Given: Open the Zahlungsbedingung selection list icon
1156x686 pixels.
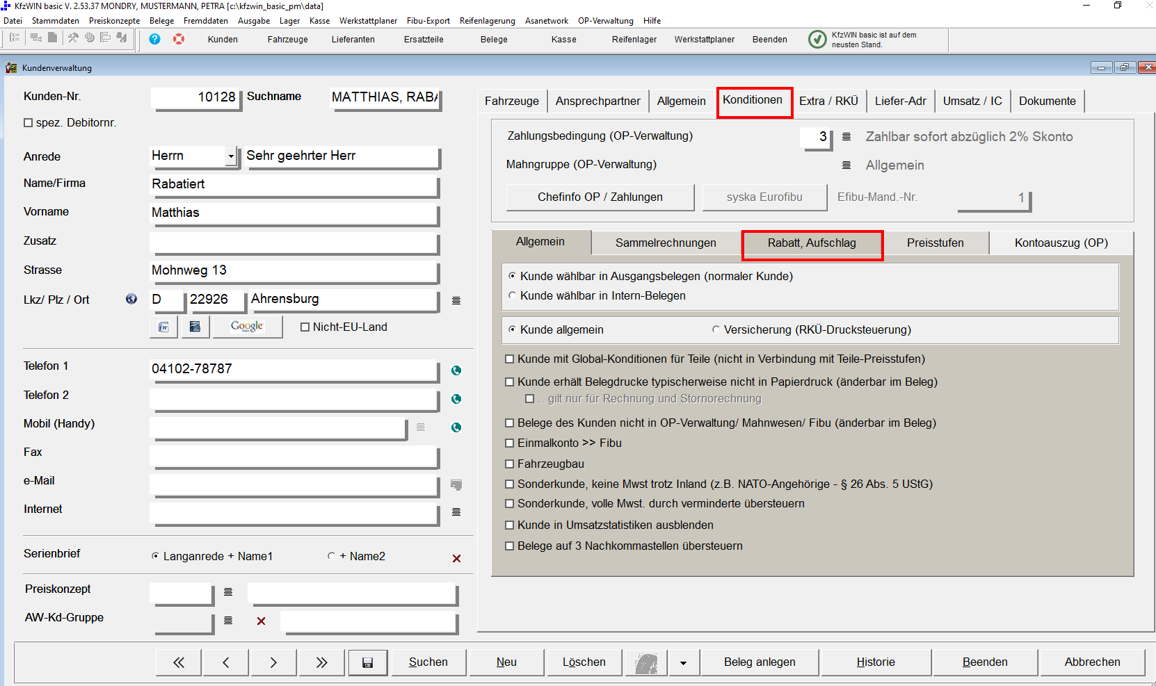Looking at the screenshot, I should [846, 137].
